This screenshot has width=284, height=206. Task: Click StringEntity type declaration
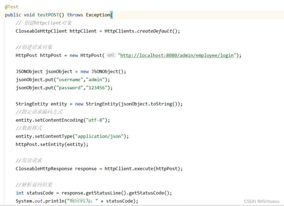(32, 104)
